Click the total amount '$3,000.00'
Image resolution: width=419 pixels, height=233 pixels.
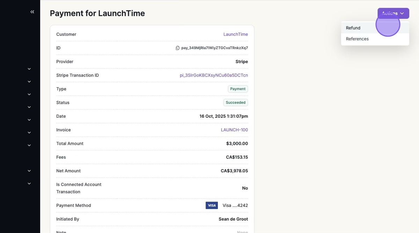pos(237,143)
